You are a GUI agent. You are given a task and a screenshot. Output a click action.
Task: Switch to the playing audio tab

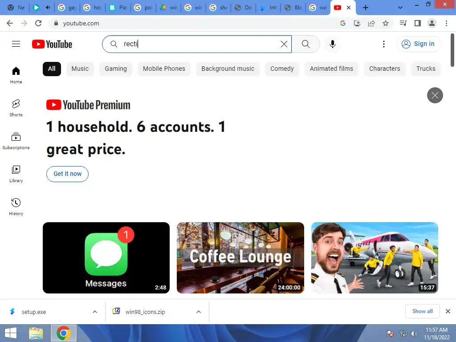tap(42, 8)
